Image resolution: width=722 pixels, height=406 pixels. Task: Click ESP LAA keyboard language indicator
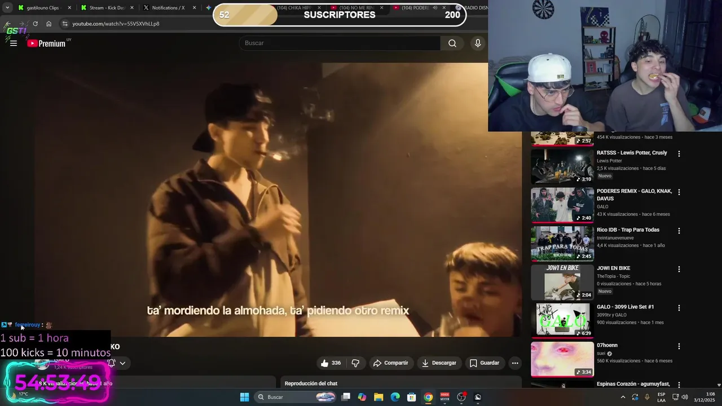pos(661,397)
